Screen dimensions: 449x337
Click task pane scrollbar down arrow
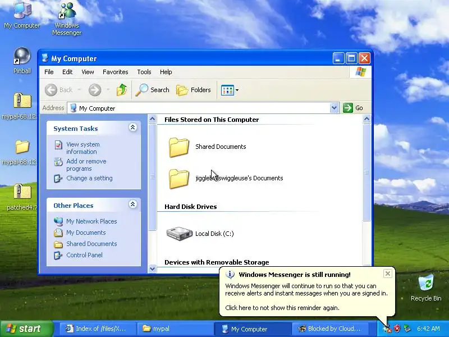[152, 268]
